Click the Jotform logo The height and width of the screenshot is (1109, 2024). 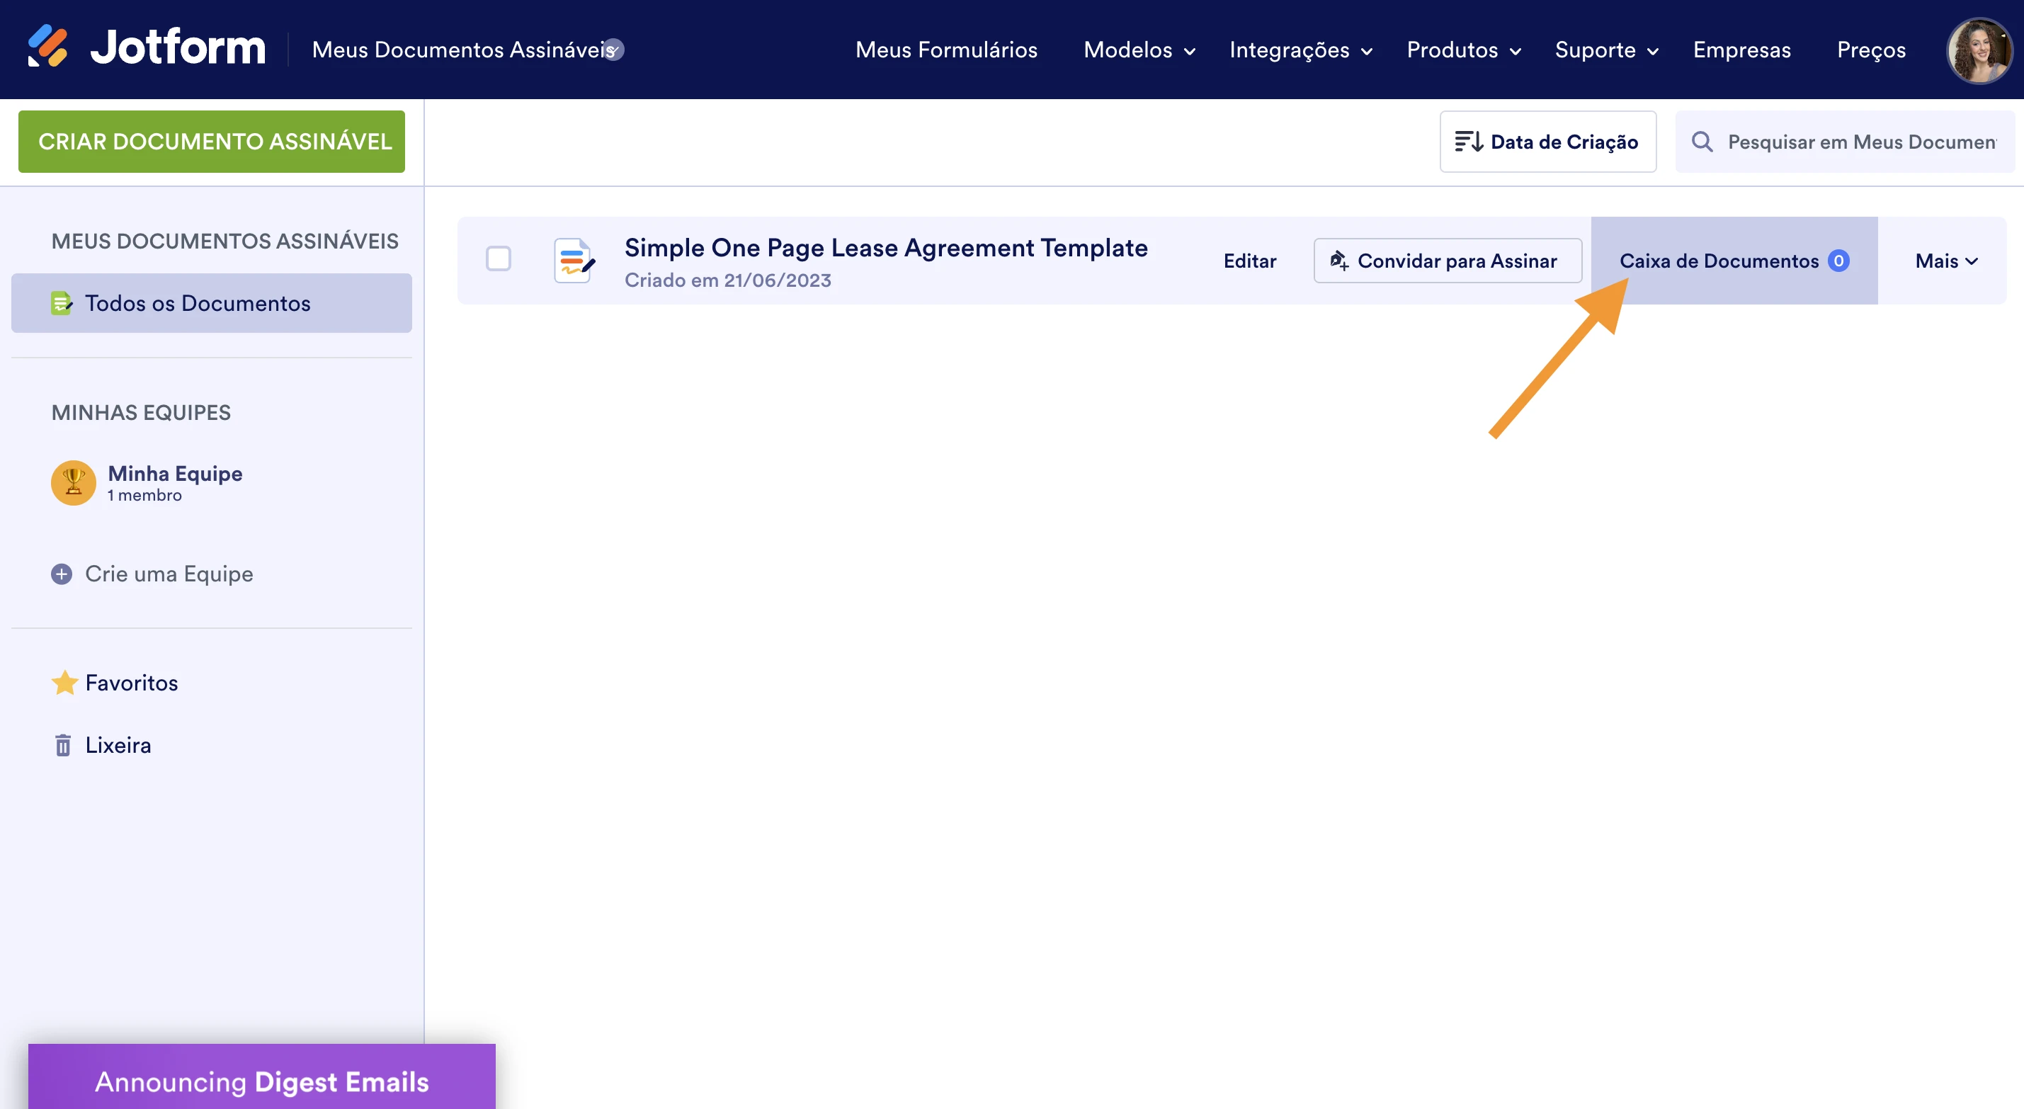(x=145, y=47)
